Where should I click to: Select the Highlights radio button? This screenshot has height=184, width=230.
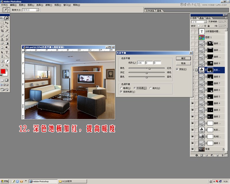click(x=150, y=88)
